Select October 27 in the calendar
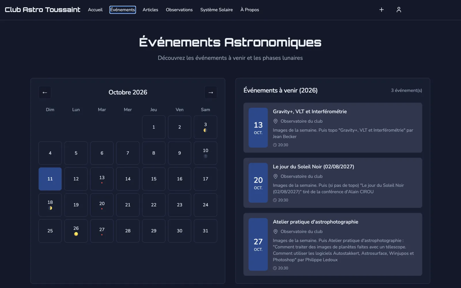 102,231
